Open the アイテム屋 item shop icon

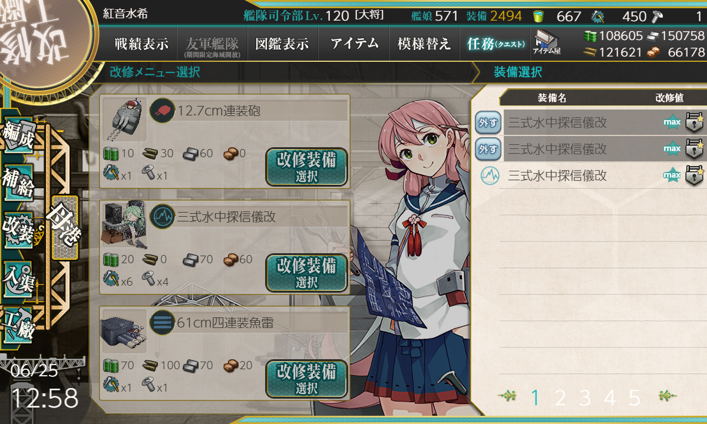547,42
